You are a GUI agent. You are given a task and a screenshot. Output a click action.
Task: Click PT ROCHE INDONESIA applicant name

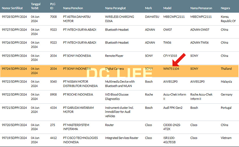(x=78, y=95)
